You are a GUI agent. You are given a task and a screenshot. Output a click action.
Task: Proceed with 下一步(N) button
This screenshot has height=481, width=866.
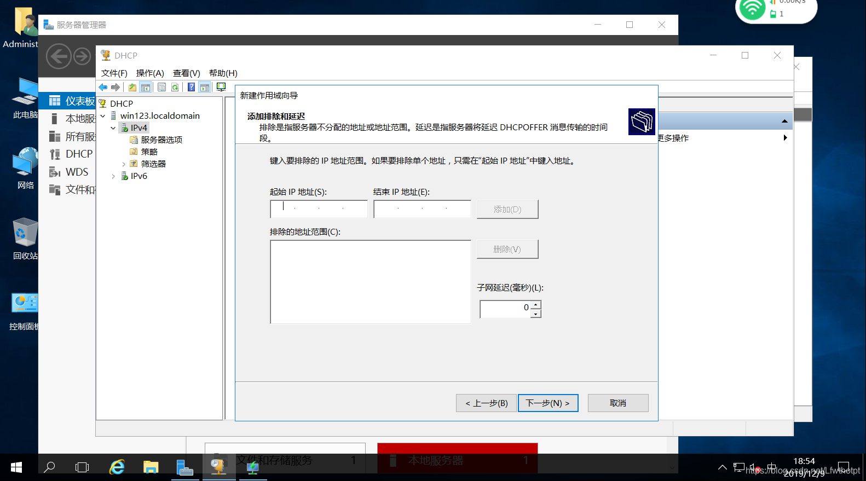click(x=548, y=403)
